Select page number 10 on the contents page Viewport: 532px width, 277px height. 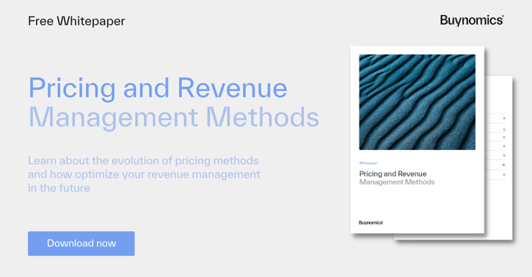(504, 165)
